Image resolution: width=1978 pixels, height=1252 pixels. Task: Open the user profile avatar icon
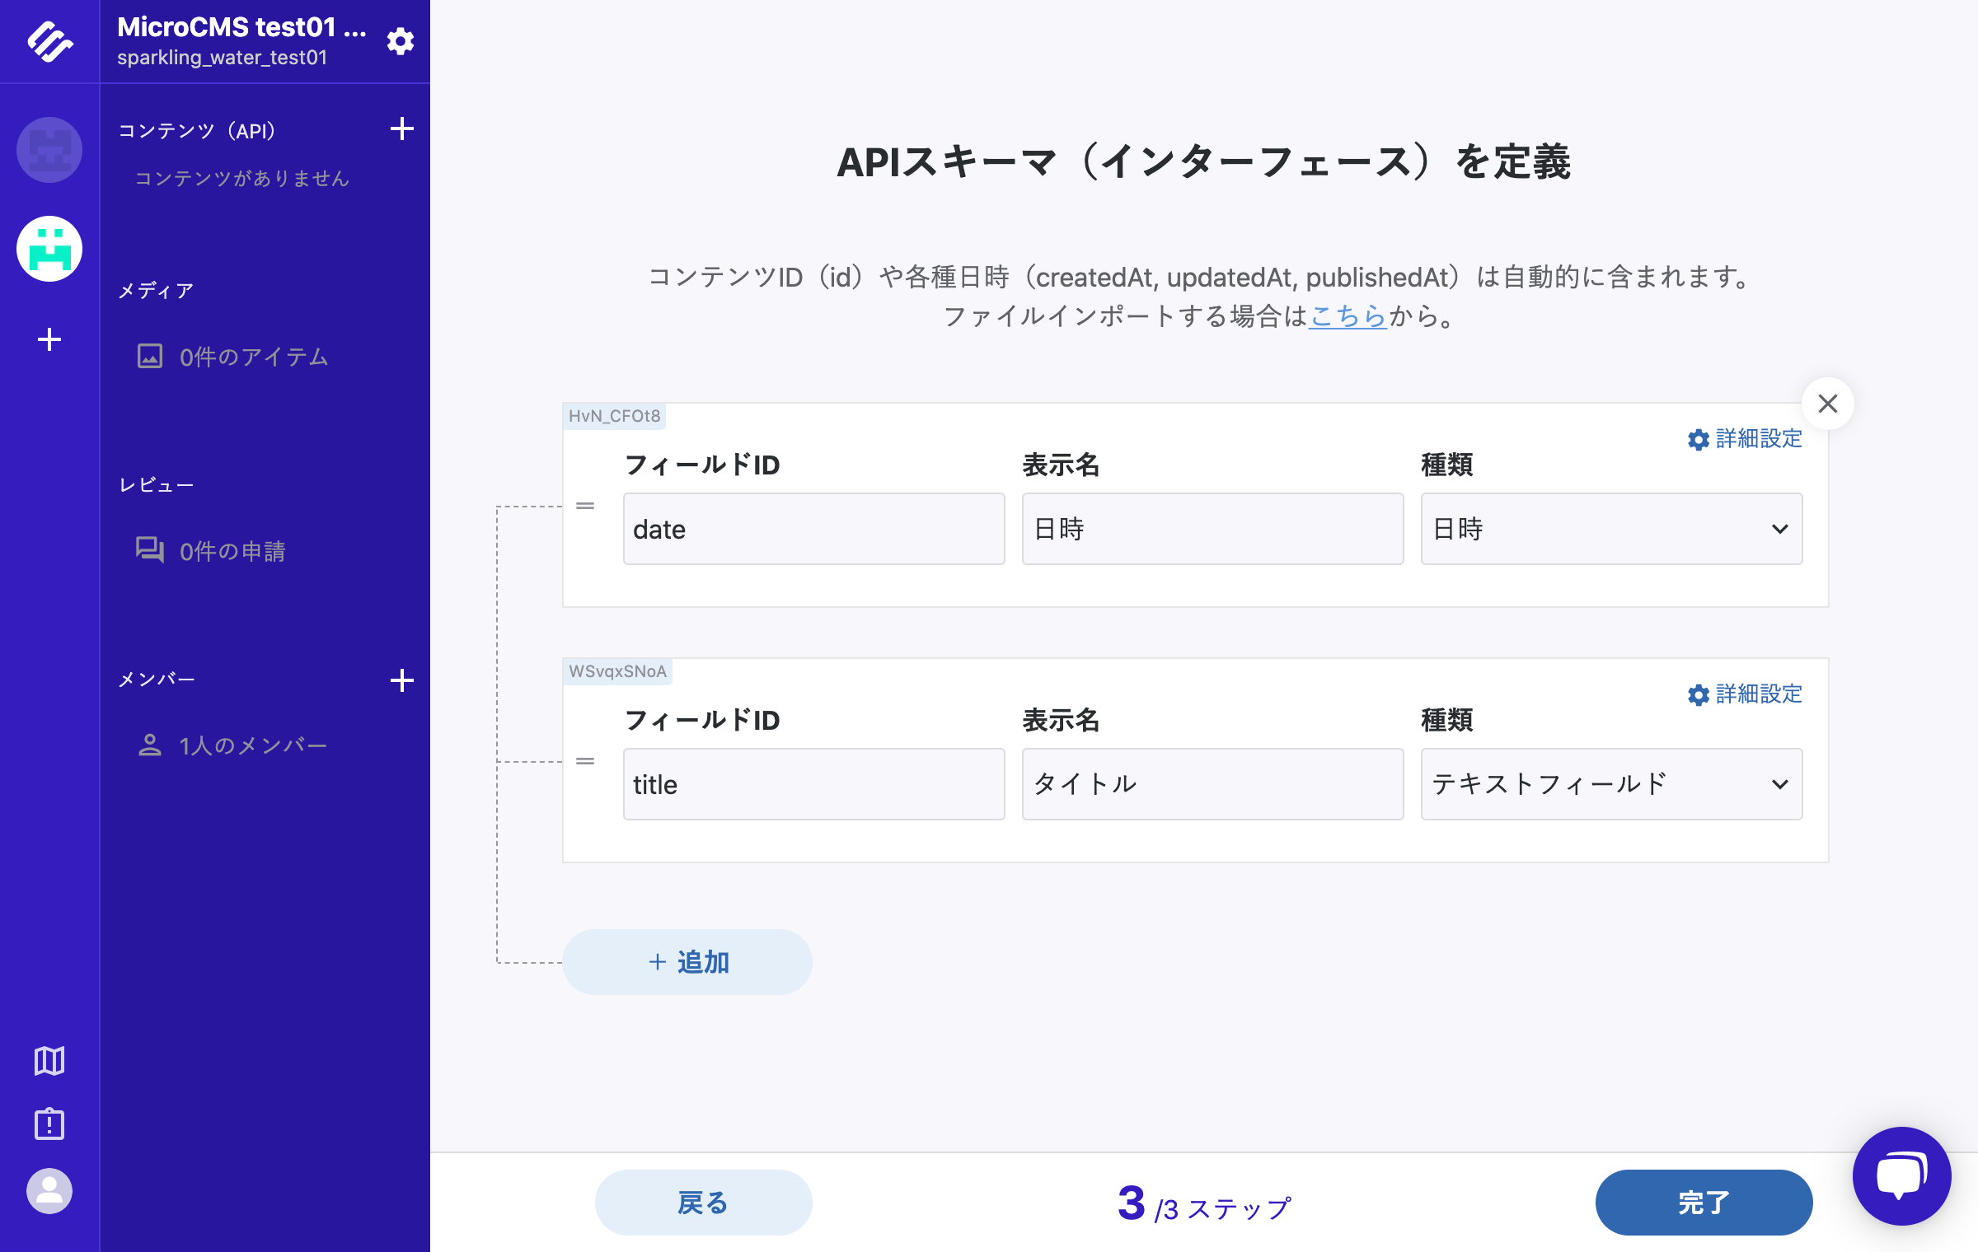point(49,1191)
